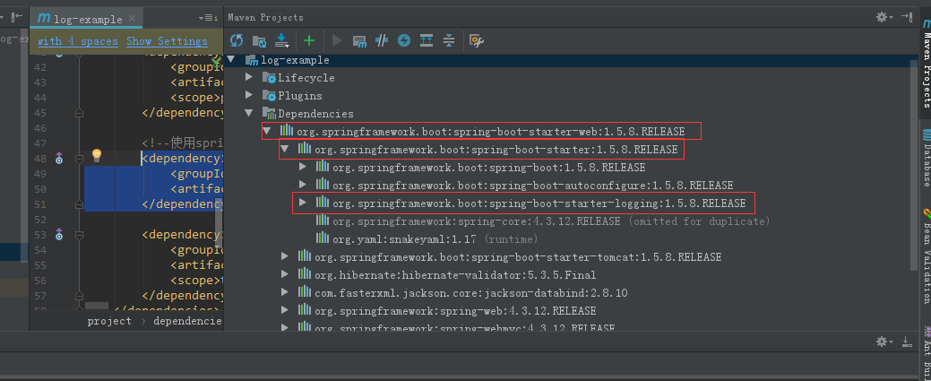This screenshot has height=381, width=931.
Task: Open the Database side tab
Action: (x=925, y=157)
